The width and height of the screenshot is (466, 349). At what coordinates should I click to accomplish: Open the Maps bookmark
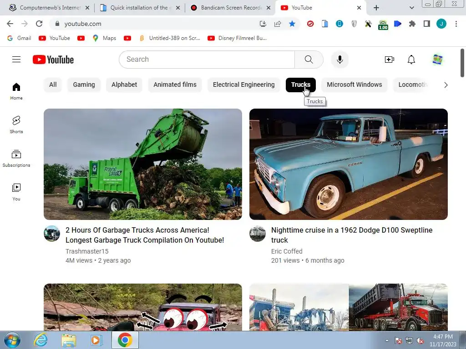[105, 38]
